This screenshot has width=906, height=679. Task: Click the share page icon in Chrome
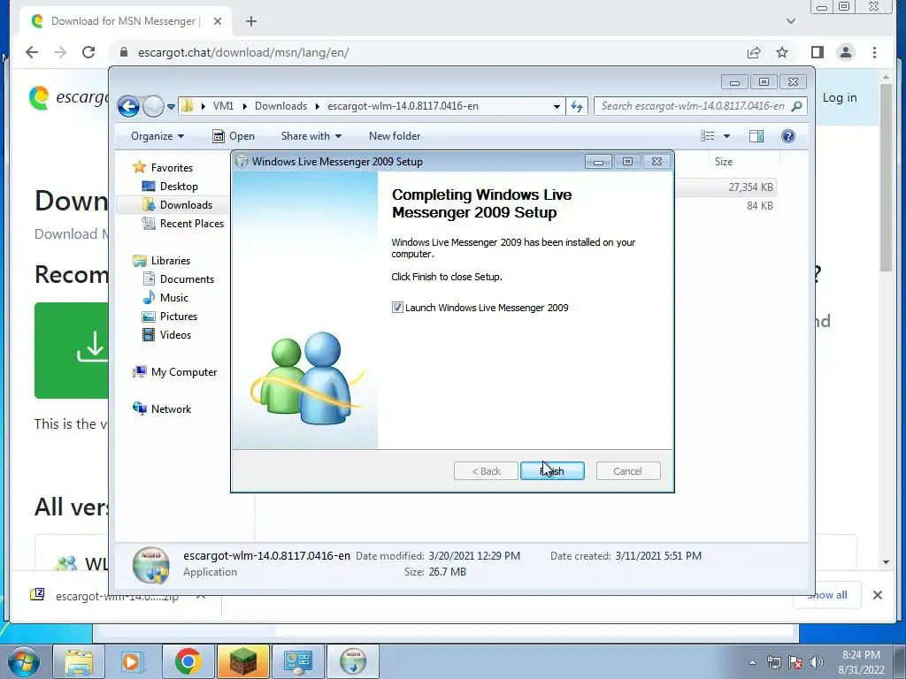(x=754, y=52)
